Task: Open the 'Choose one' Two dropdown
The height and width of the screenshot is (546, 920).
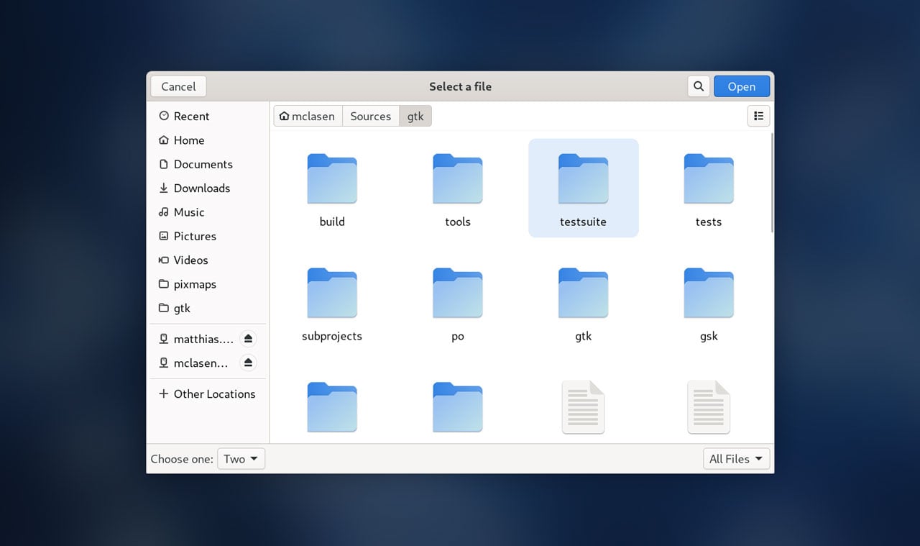Action: (x=241, y=459)
